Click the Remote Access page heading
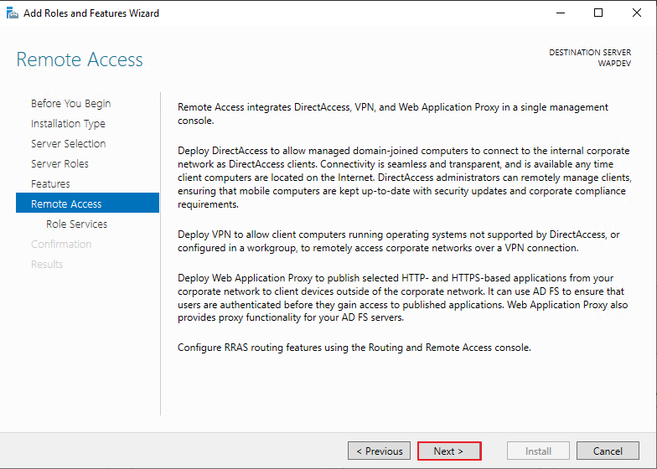Image resolution: width=657 pixels, height=469 pixels. pos(80,59)
